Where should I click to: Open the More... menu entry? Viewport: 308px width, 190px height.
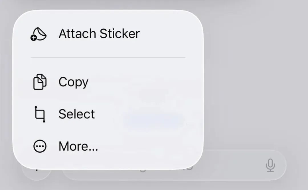[108, 146]
